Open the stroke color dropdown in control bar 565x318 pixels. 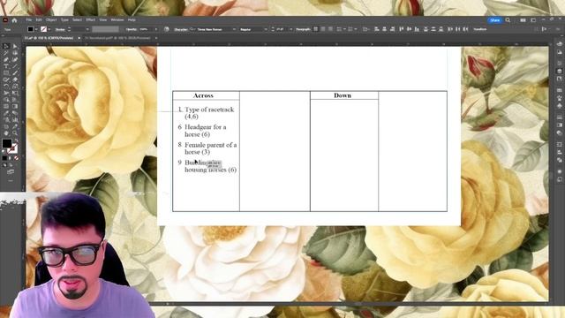click(x=49, y=29)
